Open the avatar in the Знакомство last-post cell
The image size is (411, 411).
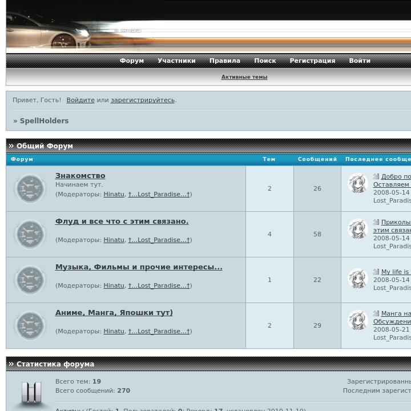pyautogui.click(x=358, y=183)
